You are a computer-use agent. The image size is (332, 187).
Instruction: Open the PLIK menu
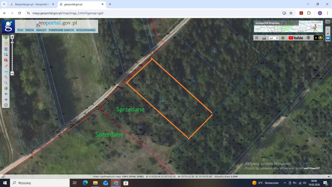pyautogui.click(x=20, y=30)
